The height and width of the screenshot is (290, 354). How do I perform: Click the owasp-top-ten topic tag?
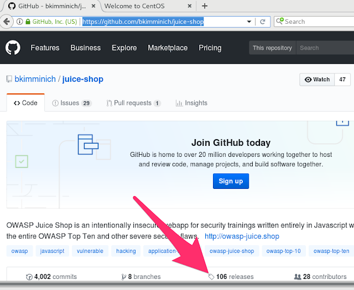click(x=331, y=251)
